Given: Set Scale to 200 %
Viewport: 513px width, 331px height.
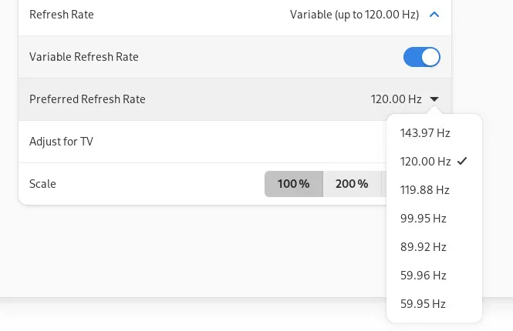Looking at the screenshot, I should pyautogui.click(x=352, y=184).
